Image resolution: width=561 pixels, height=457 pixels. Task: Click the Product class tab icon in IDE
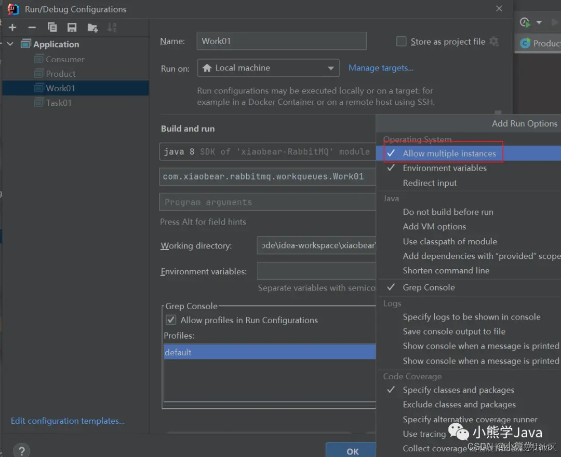(x=525, y=43)
